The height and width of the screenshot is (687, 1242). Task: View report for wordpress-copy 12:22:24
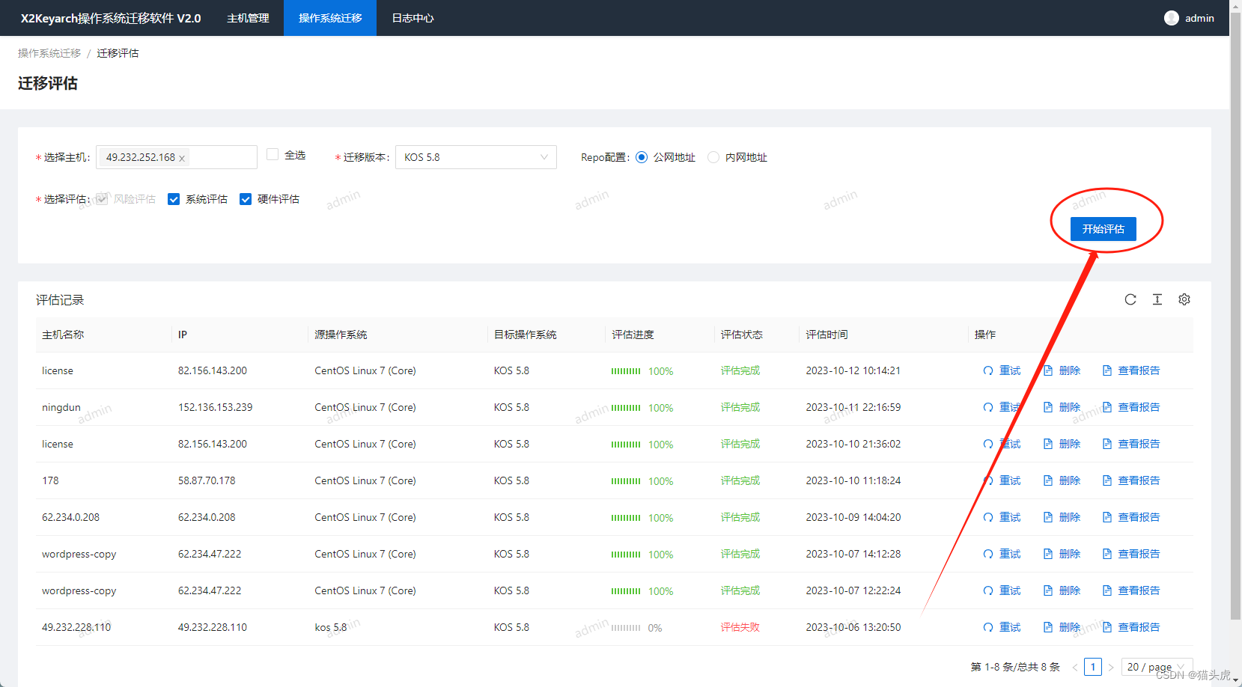click(x=1130, y=590)
